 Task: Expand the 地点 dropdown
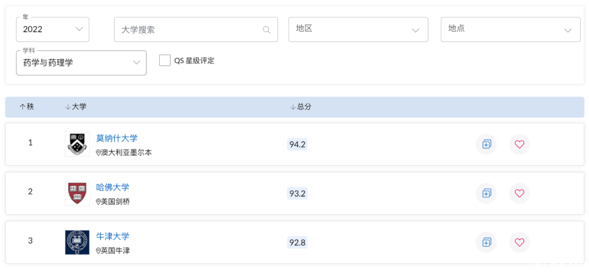[x=510, y=29]
